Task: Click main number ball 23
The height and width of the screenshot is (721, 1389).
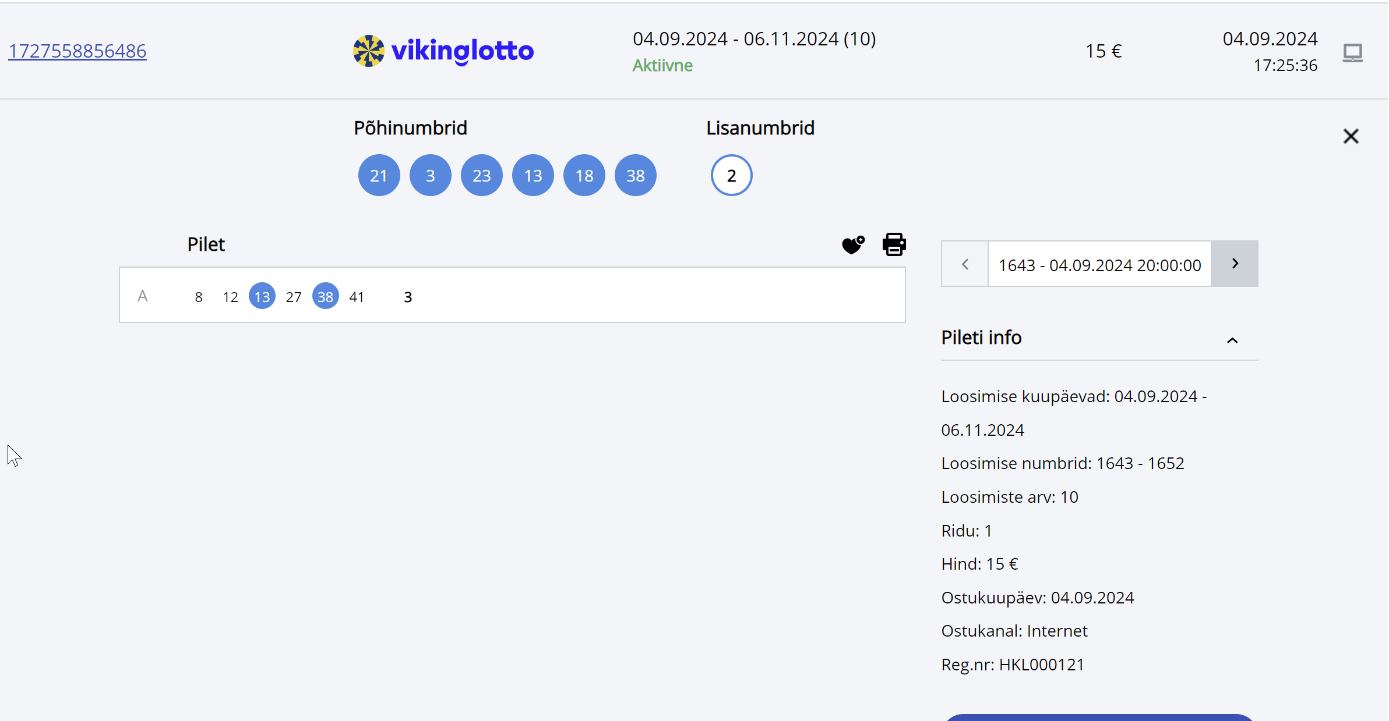Action: (481, 175)
